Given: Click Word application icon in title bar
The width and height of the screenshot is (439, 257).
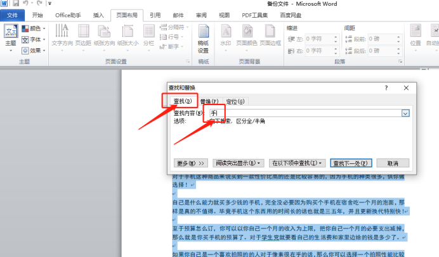Looking at the screenshot, I should [x=4, y=4].
